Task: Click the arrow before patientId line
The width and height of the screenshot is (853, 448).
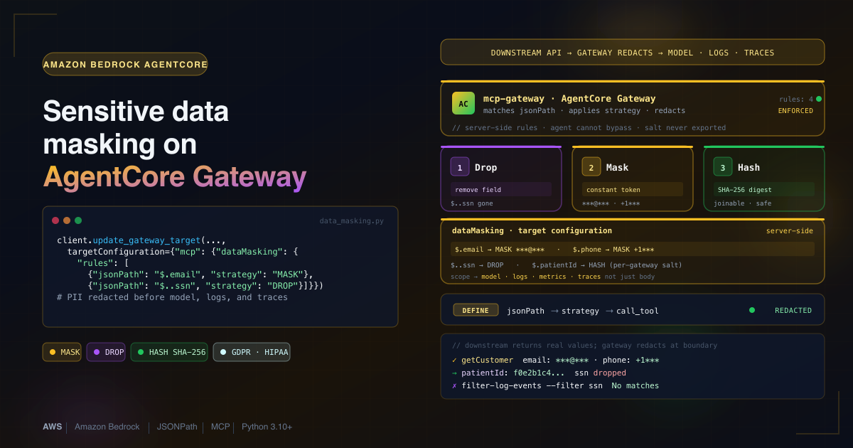Action: point(454,373)
